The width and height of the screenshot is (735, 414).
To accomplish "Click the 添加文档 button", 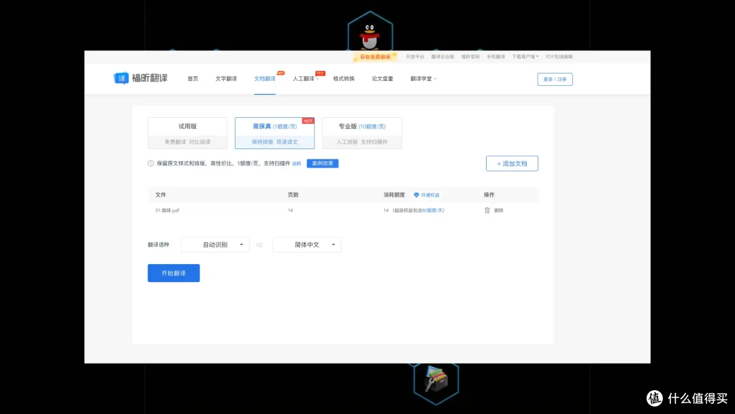I will click(x=512, y=163).
